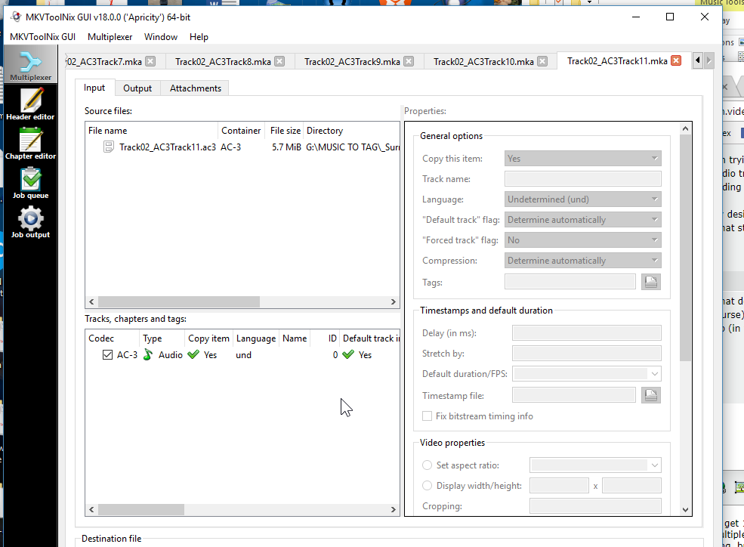Sort tracks by Language column header

click(x=256, y=338)
